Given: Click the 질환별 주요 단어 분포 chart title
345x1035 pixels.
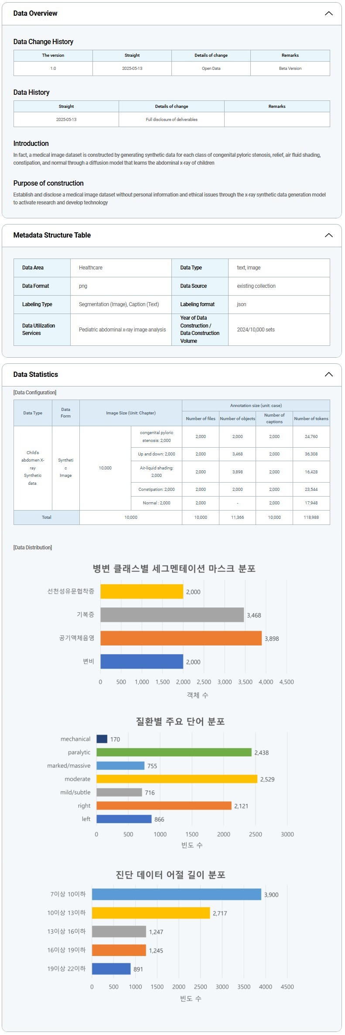Looking at the screenshot, I should click(x=180, y=721).
